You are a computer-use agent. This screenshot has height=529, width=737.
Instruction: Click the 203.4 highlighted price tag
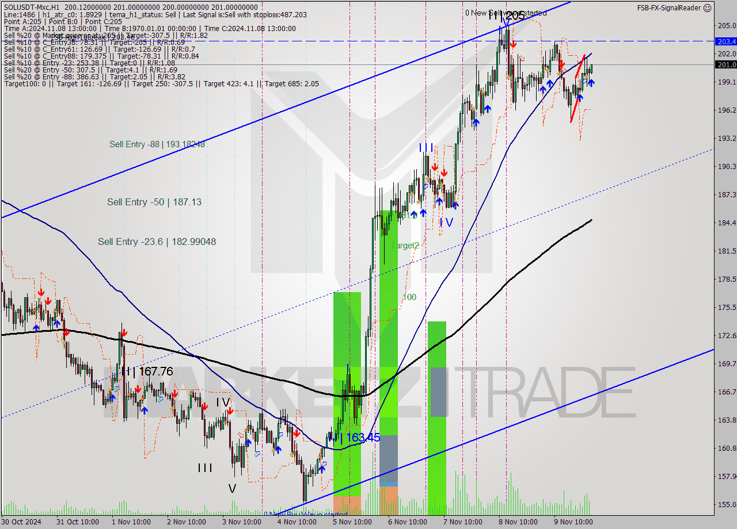coord(725,41)
